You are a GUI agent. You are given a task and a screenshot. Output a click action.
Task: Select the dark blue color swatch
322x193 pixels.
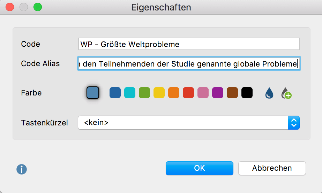pos(115,93)
